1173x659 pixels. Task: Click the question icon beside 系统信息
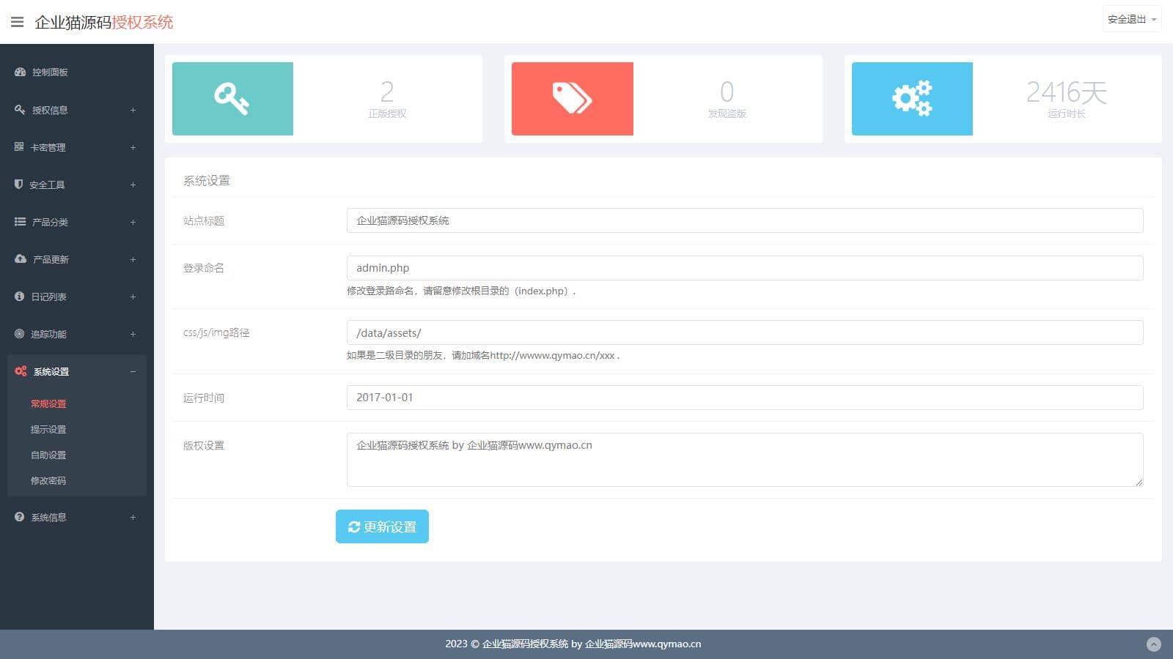coord(19,517)
